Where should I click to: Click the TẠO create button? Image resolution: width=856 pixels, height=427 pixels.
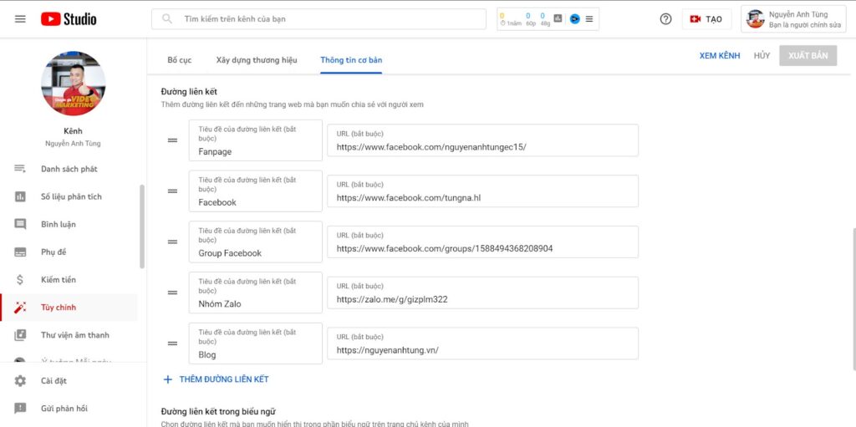click(x=706, y=19)
